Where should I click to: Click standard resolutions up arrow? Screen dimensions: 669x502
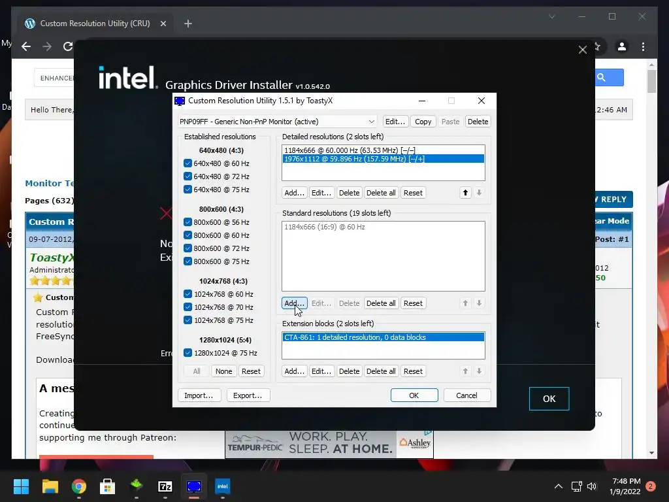(x=465, y=303)
